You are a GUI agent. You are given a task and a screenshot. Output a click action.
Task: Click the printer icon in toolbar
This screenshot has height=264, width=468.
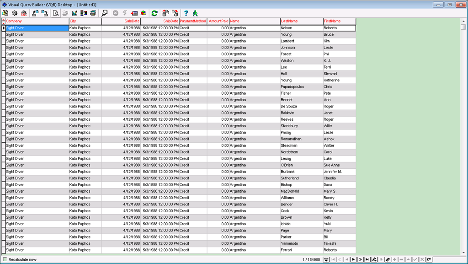93,13
